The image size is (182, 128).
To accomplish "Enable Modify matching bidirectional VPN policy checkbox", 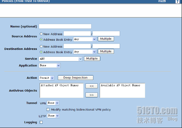I will (48, 109).
